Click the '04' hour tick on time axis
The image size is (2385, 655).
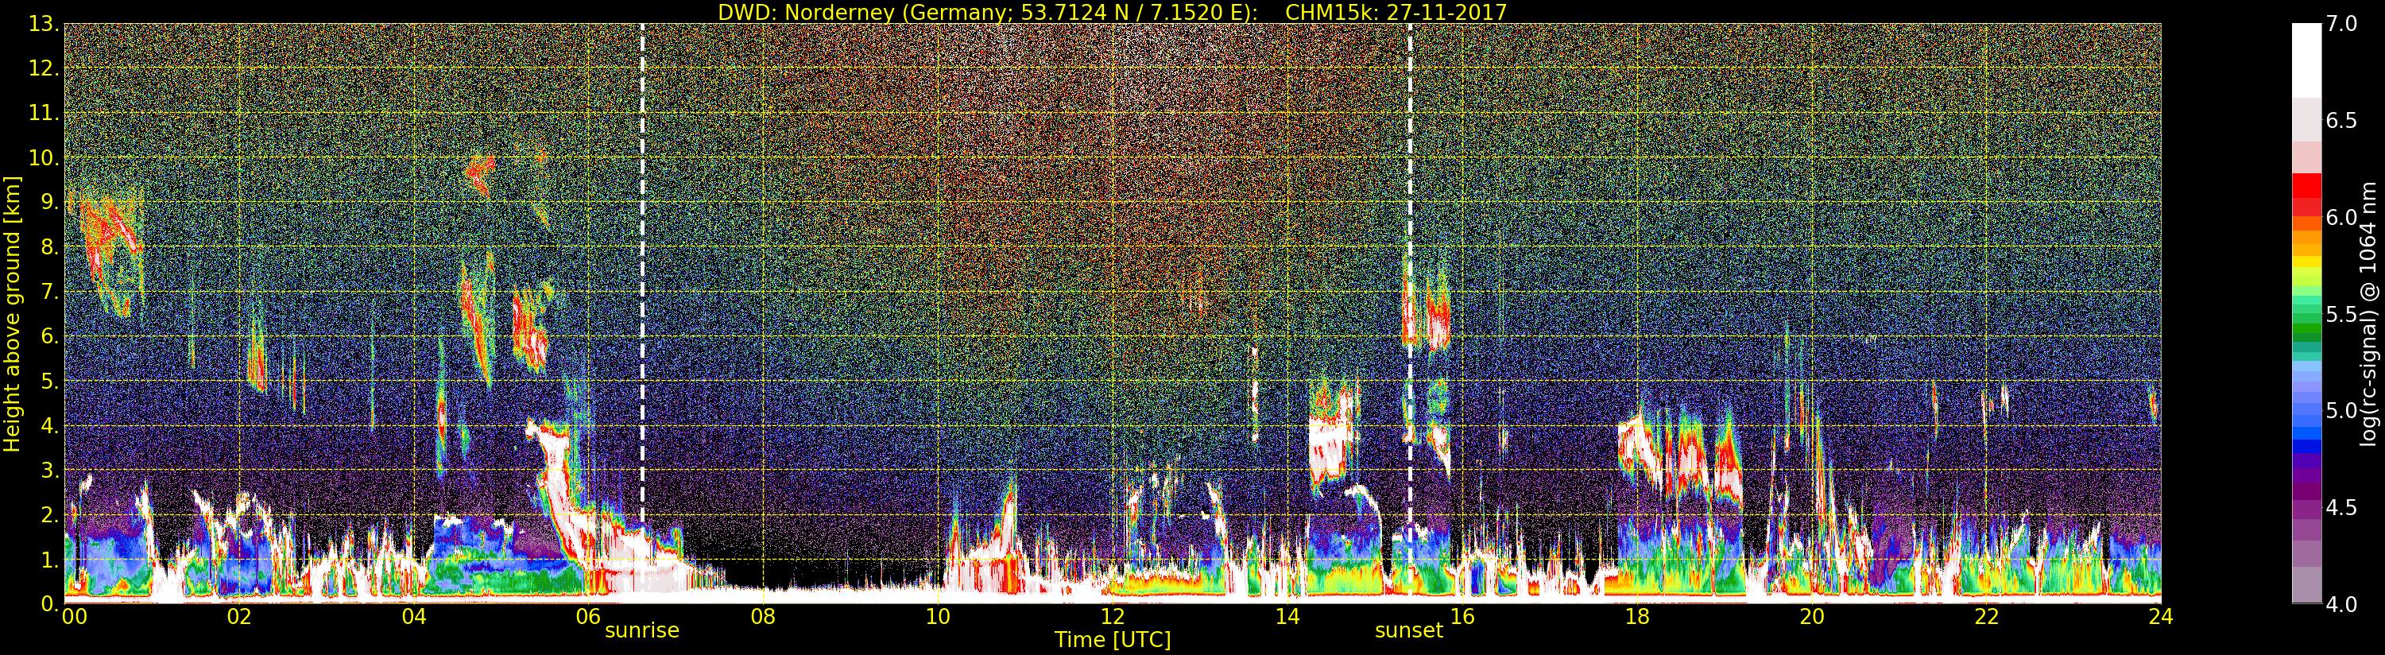(414, 617)
